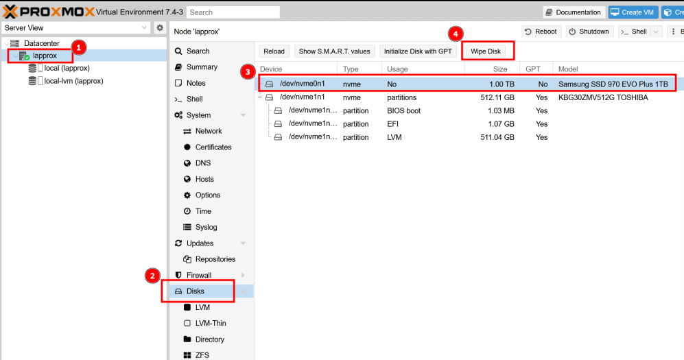Viewport: 684px width, 360px height.
Task: Collapse the Datacenter tree node
Action: [6, 43]
